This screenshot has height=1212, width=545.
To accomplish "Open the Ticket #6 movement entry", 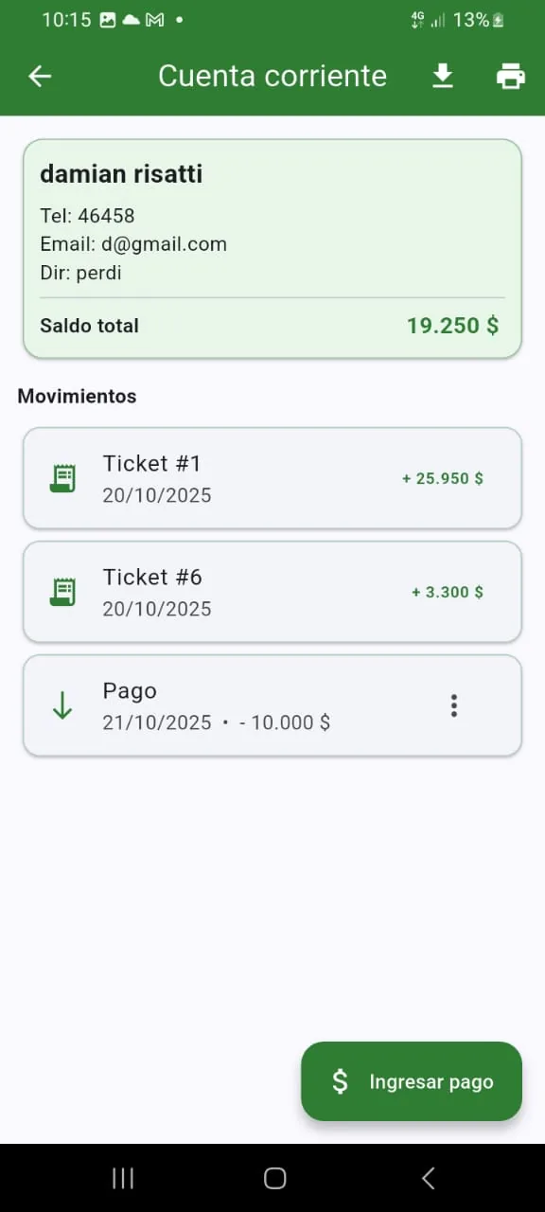I will [x=272, y=592].
